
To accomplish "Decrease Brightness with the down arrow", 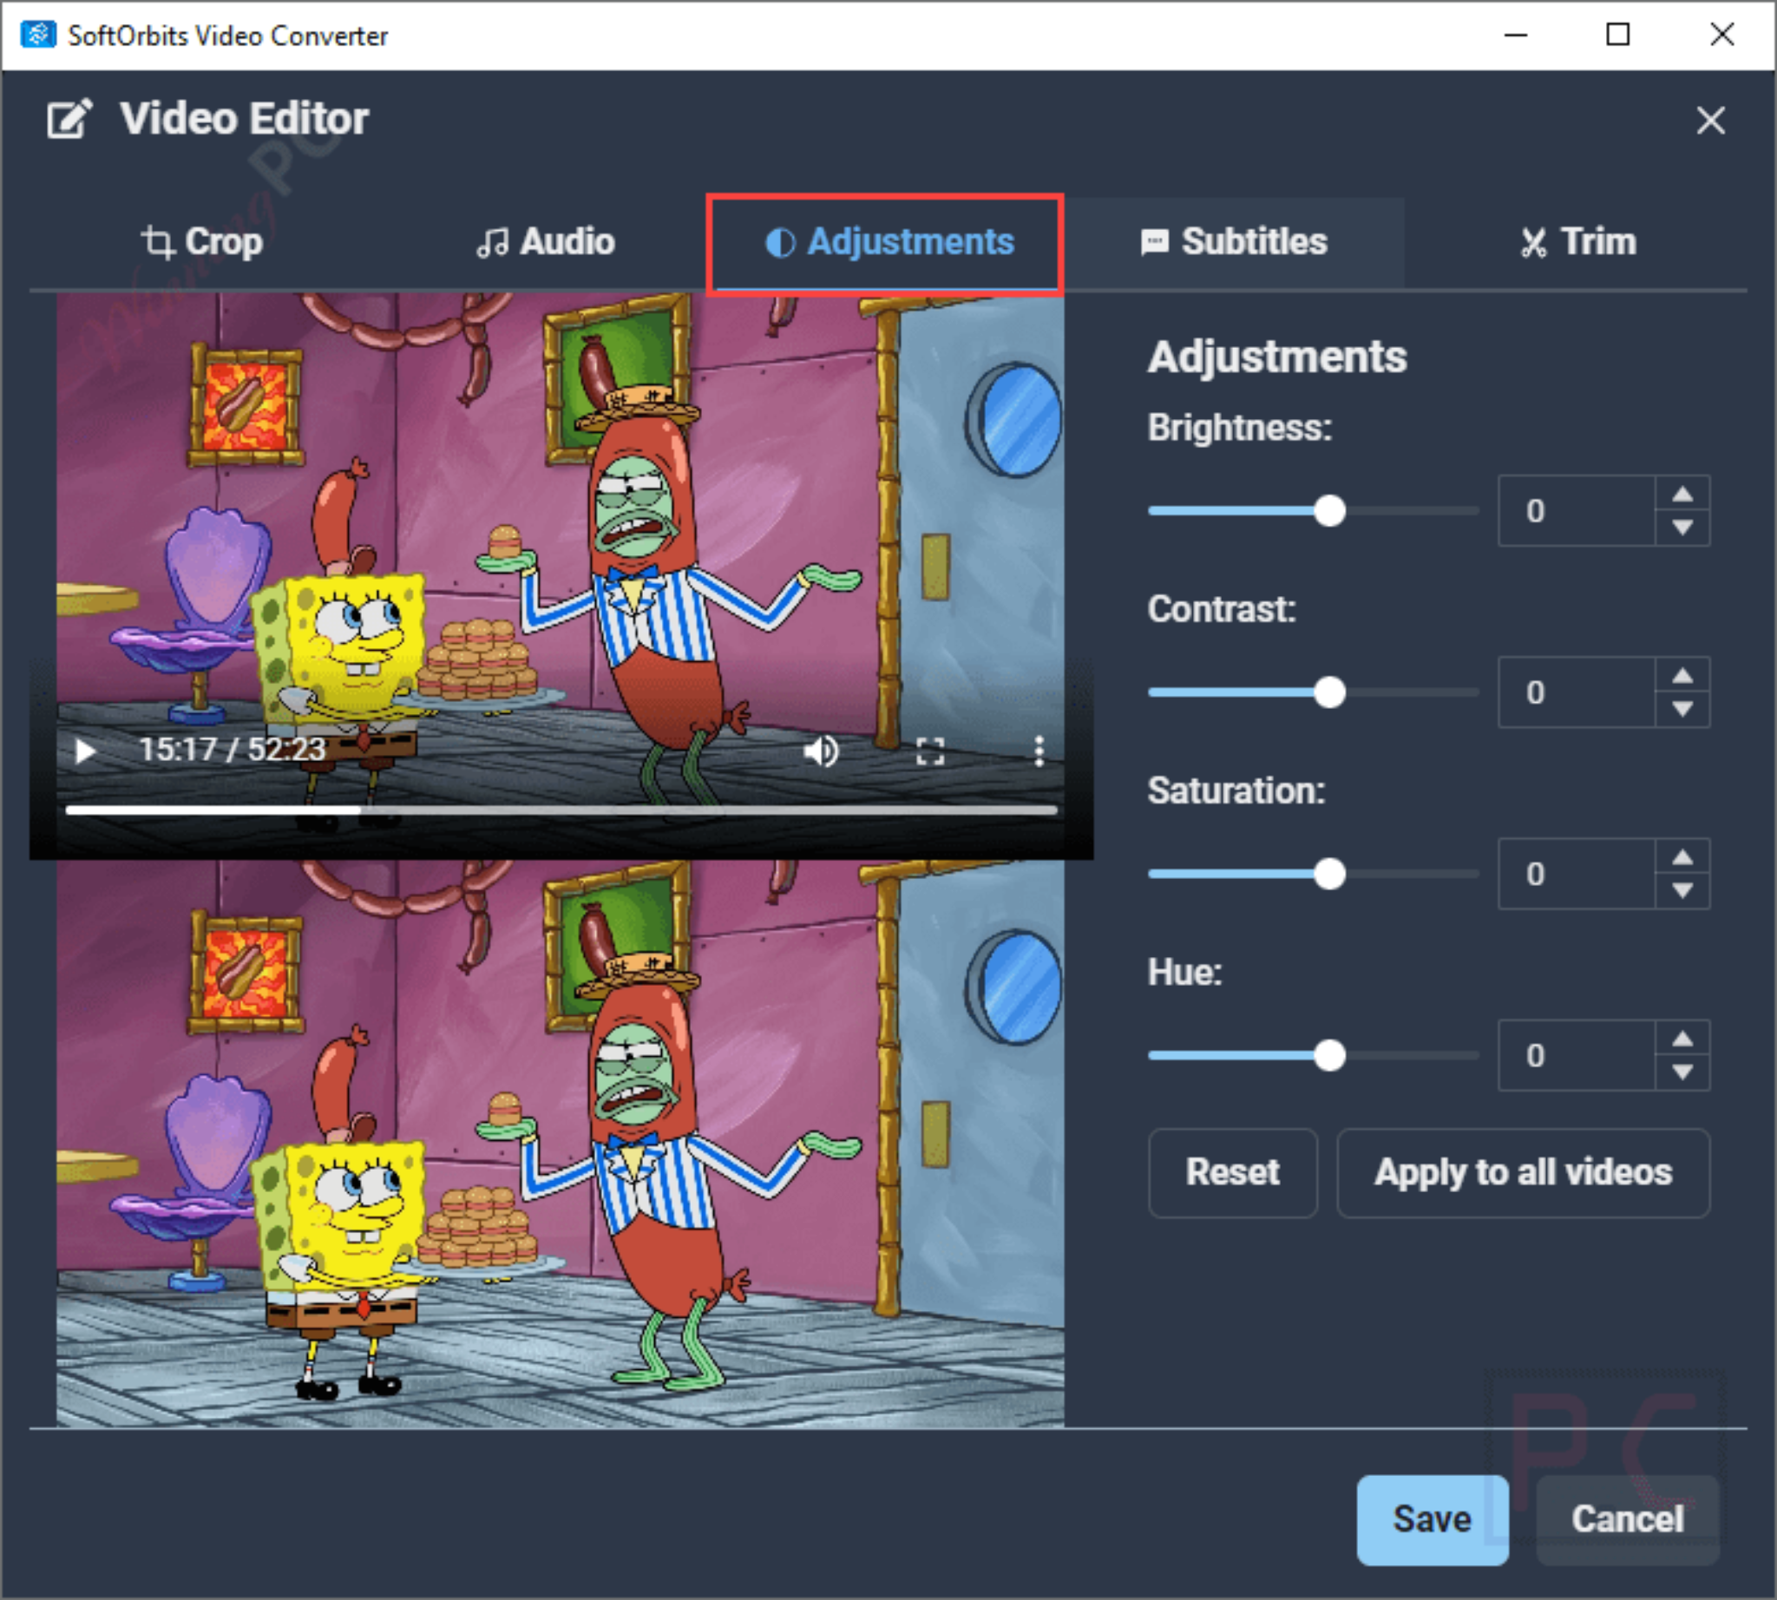I will [1683, 528].
